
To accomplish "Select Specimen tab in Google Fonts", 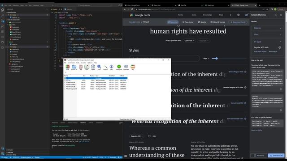I will [173, 22].
